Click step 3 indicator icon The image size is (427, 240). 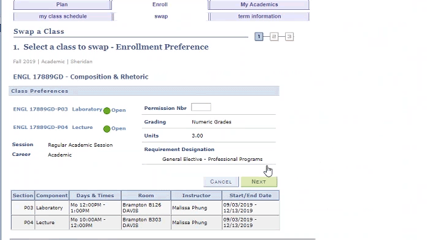289,36
